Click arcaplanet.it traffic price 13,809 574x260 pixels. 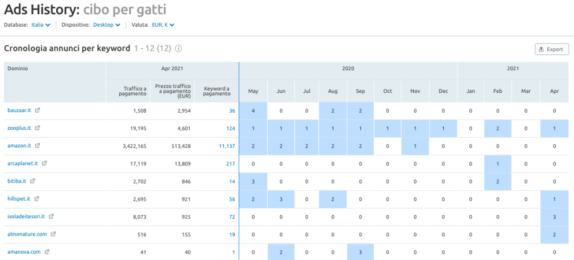(183, 164)
